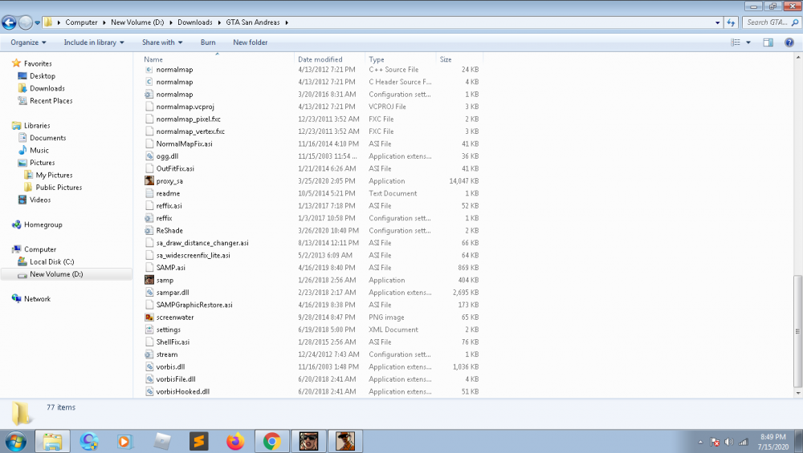Image resolution: width=803 pixels, height=453 pixels.
Task: Select the Burn toolbar command
Action: coord(208,42)
